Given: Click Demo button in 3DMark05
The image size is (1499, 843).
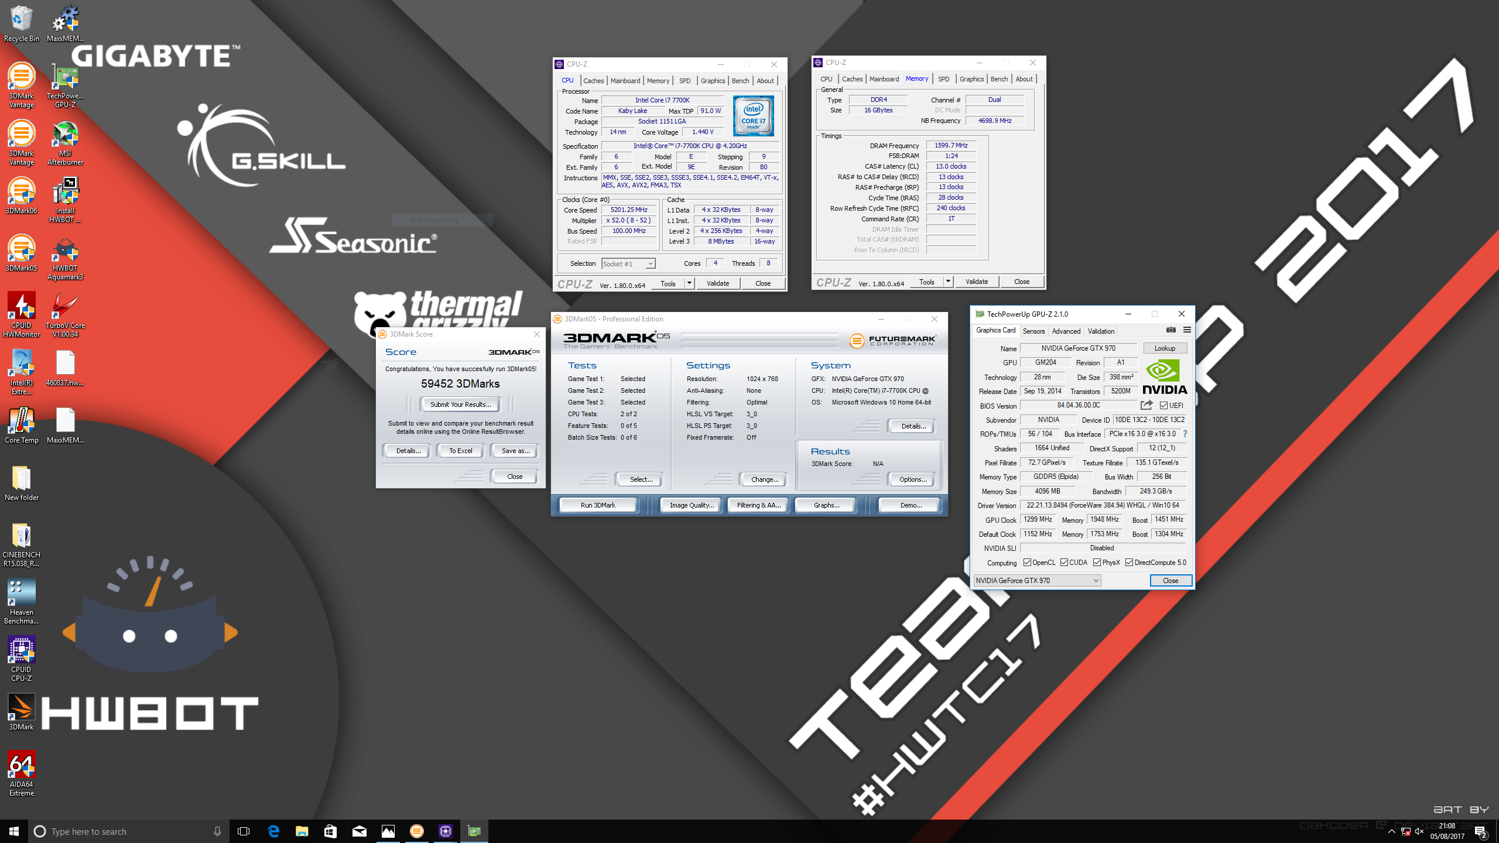Looking at the screenshot, I should click(x=911, y=505).
